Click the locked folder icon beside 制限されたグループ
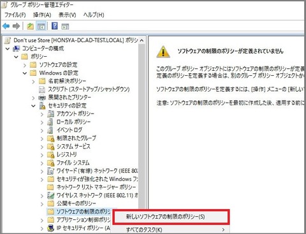 coord(50,138)
